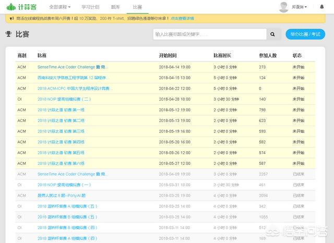Open 2018 计蒜之道 初赛 第一场 link
Viewport: 334px width, 243px height.
point(61,110)
